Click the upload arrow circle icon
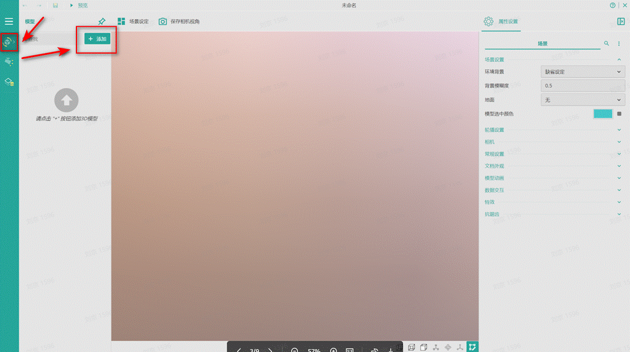630x352 pixels. [66, 100]
